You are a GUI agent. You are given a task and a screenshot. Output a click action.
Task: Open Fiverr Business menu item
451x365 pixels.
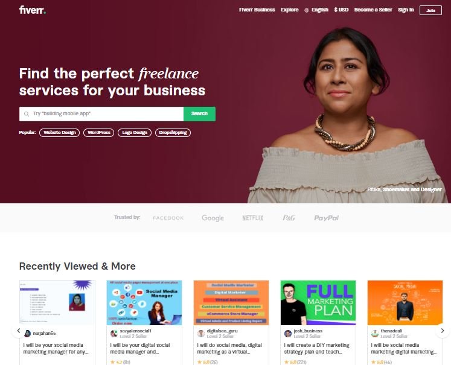pos(257,10)
